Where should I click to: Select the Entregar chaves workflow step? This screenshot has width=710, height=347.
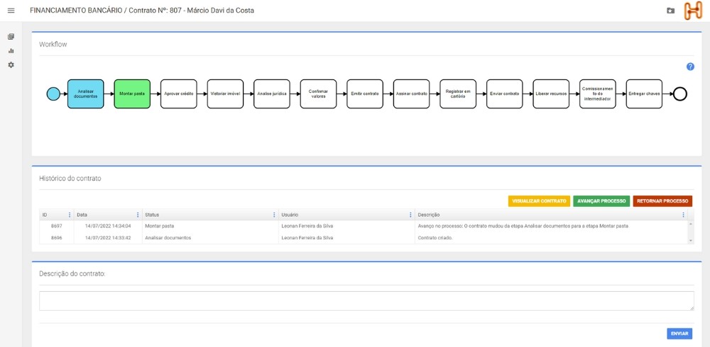click(x=645, y=94)
